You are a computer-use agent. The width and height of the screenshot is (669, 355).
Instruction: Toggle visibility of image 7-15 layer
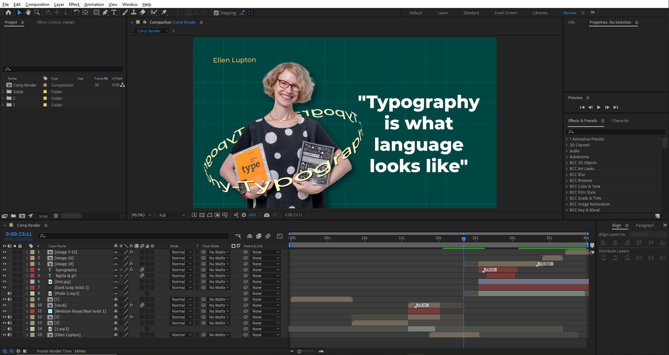point(4,252)
